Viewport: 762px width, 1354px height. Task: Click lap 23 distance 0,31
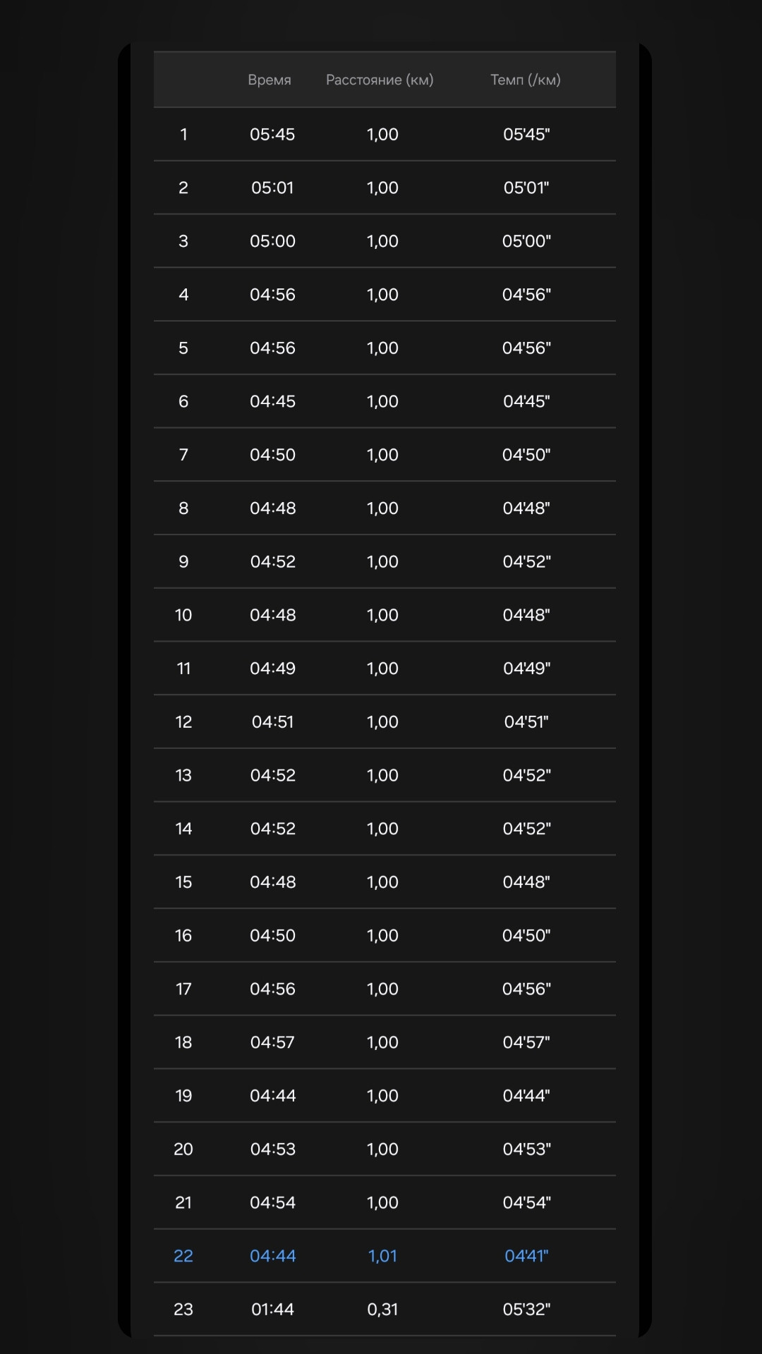(382, 1310)
